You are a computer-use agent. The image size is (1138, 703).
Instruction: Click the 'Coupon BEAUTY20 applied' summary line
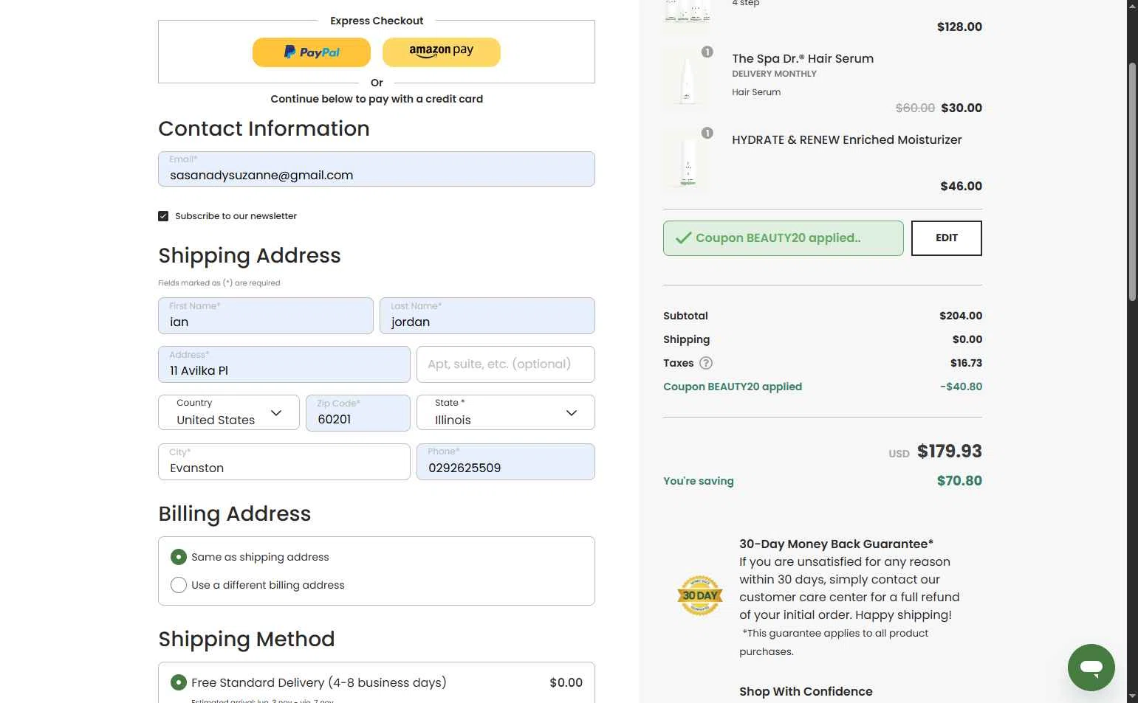pyautogui.click(x=733, y=387)
